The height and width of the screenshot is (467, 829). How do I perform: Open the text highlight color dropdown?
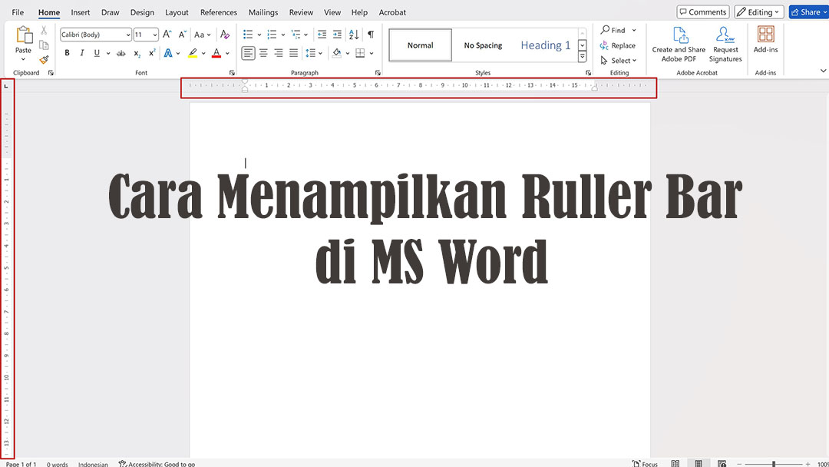coord(203,52)
